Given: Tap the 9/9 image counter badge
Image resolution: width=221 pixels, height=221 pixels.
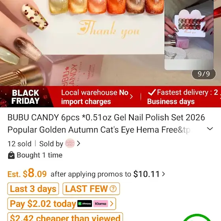Looking at the screenshot, I should (204, 74).
